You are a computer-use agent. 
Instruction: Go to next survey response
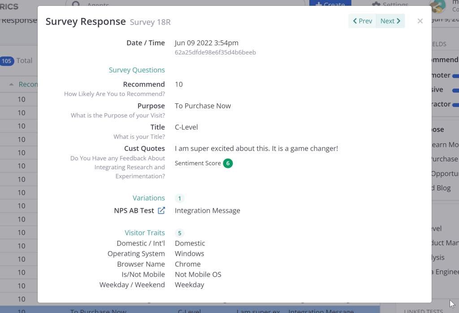[390, 21]
